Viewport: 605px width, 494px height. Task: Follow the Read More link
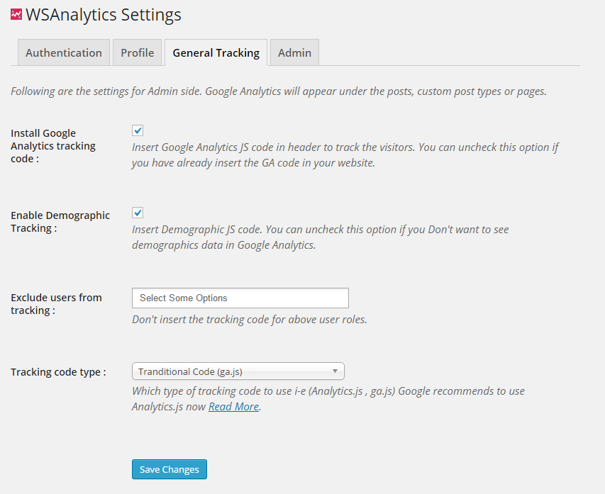click(x=233, y=406)
